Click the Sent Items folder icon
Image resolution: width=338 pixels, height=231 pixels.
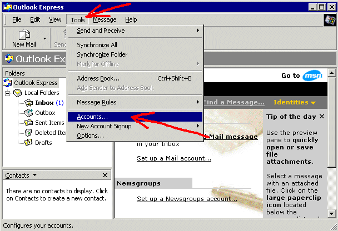[28, 123]
